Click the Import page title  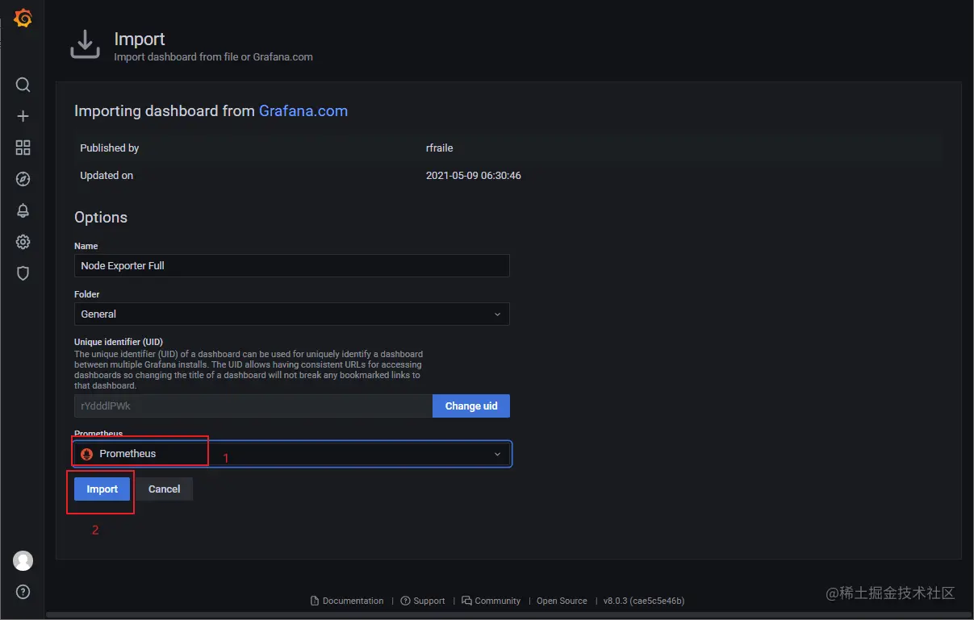point(140,39)
